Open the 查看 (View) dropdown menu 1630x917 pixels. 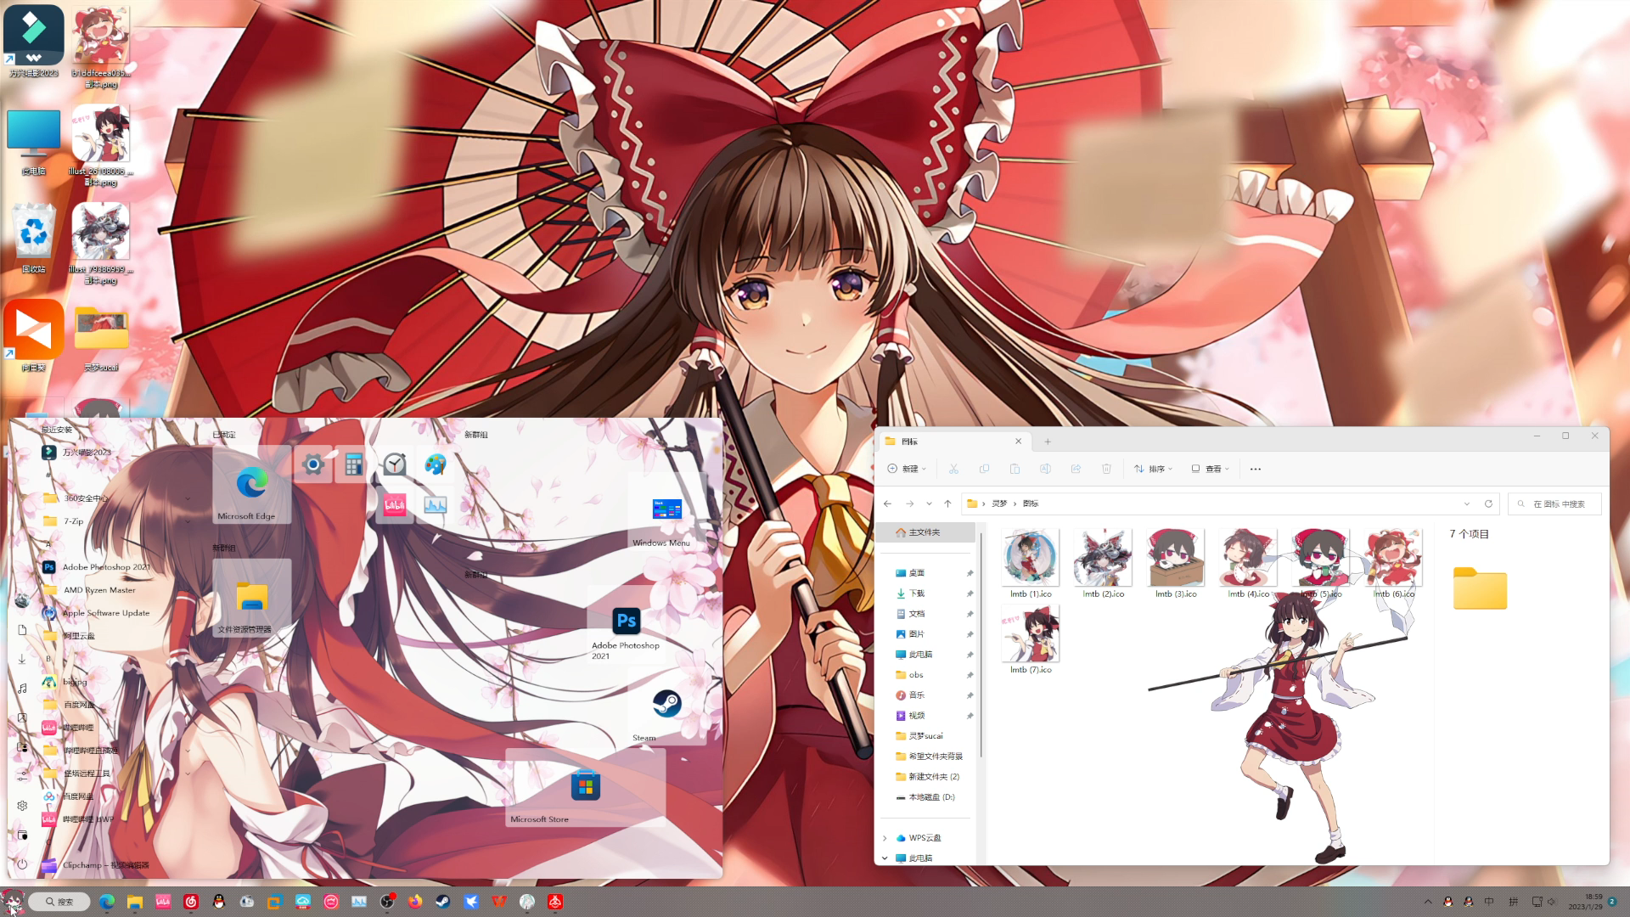click(1210, 469)
